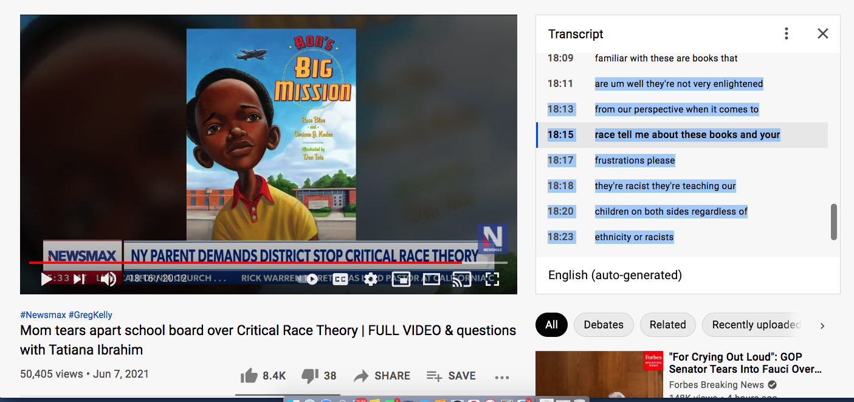854x402 pixels.
Task: Open video titled 'For Crying Out Loud: GOP Senator'
Action: click(745, 363)
